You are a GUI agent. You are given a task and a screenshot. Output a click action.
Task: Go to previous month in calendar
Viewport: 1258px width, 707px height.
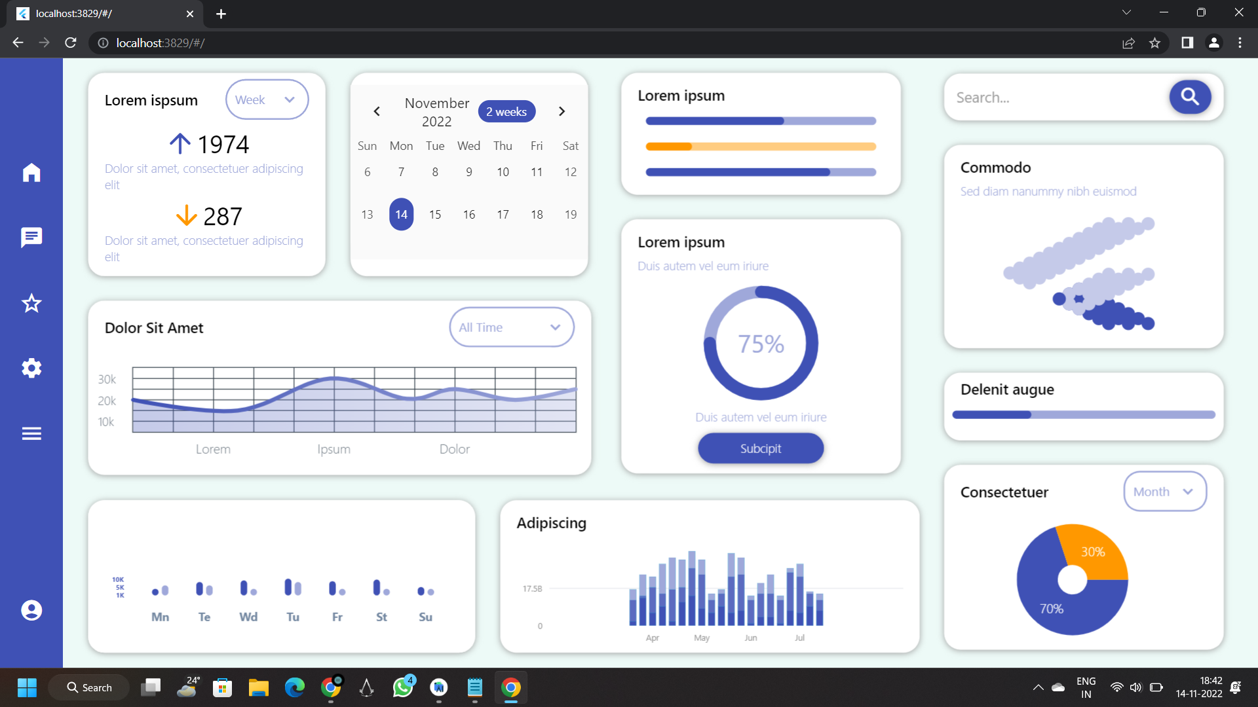click(x=377, y=111)
